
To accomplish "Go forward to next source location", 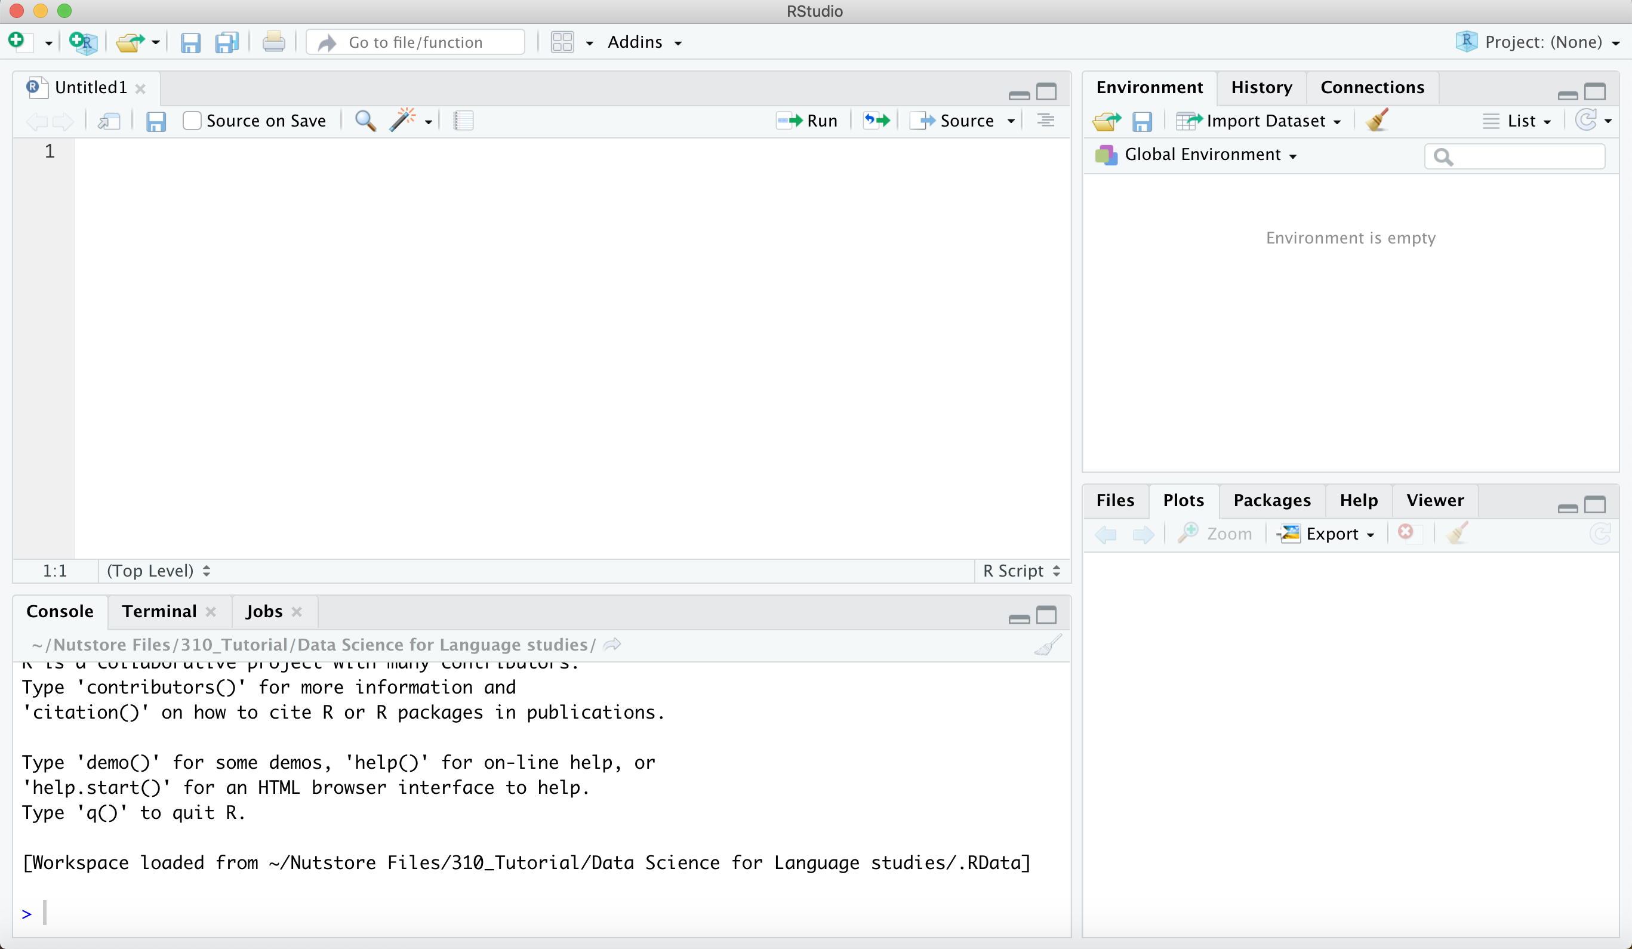I will coord(63,121).
